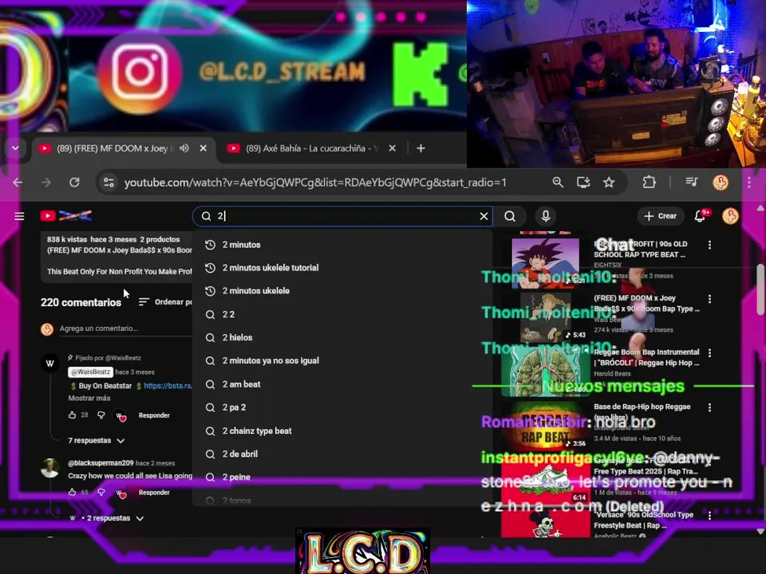Mute the MF DOOM tab audio
The height and width of the screenshot is (574, 766).
[x=184, y=148]
